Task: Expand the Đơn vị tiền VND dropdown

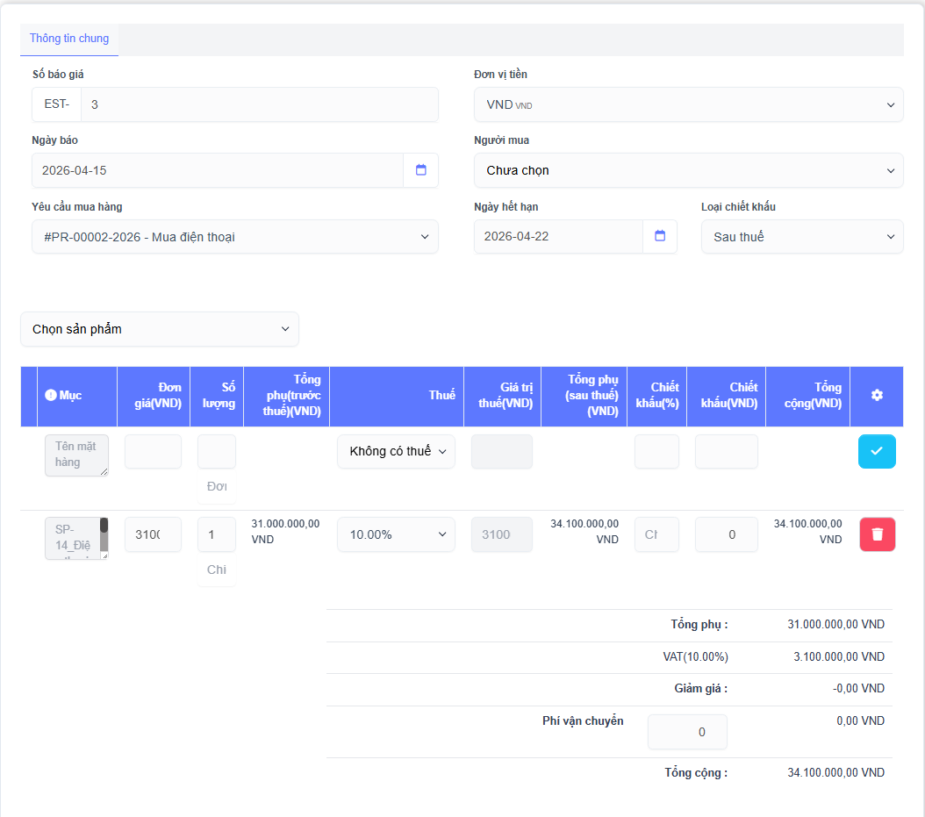Action: tap(688, 104)
